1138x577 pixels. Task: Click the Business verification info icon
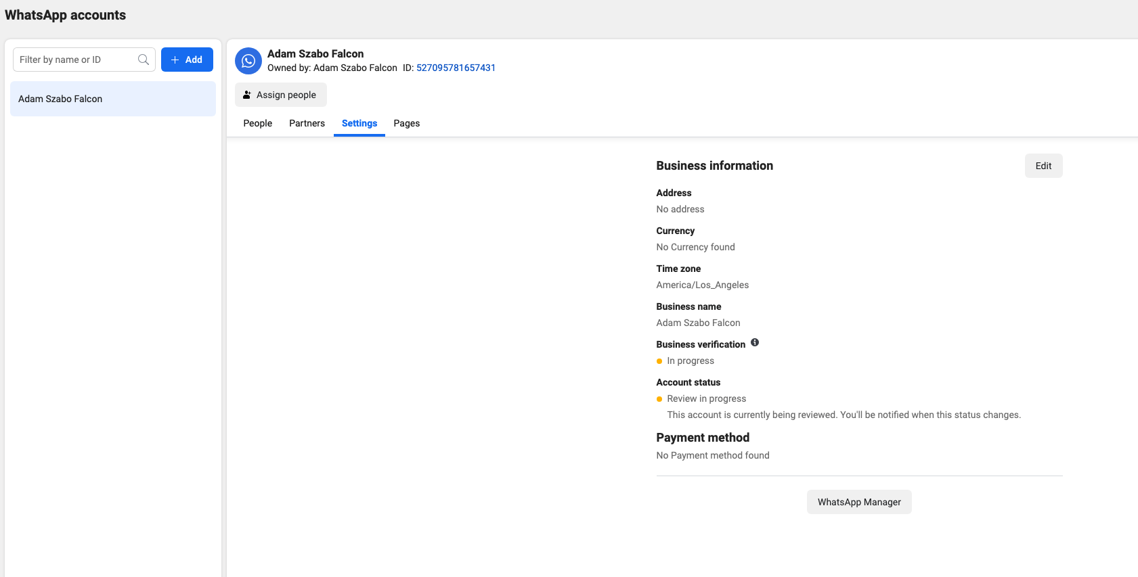pos(755,342)
